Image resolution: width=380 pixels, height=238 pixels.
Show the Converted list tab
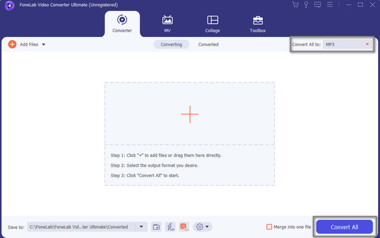point(209,44)
